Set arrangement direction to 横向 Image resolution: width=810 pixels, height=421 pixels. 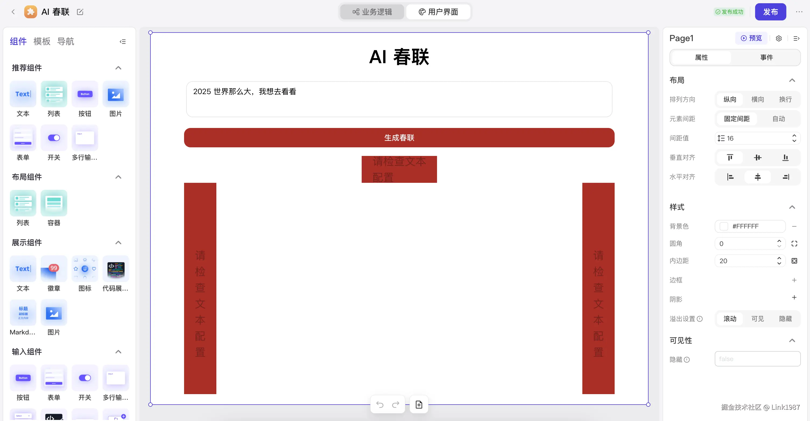758,99
